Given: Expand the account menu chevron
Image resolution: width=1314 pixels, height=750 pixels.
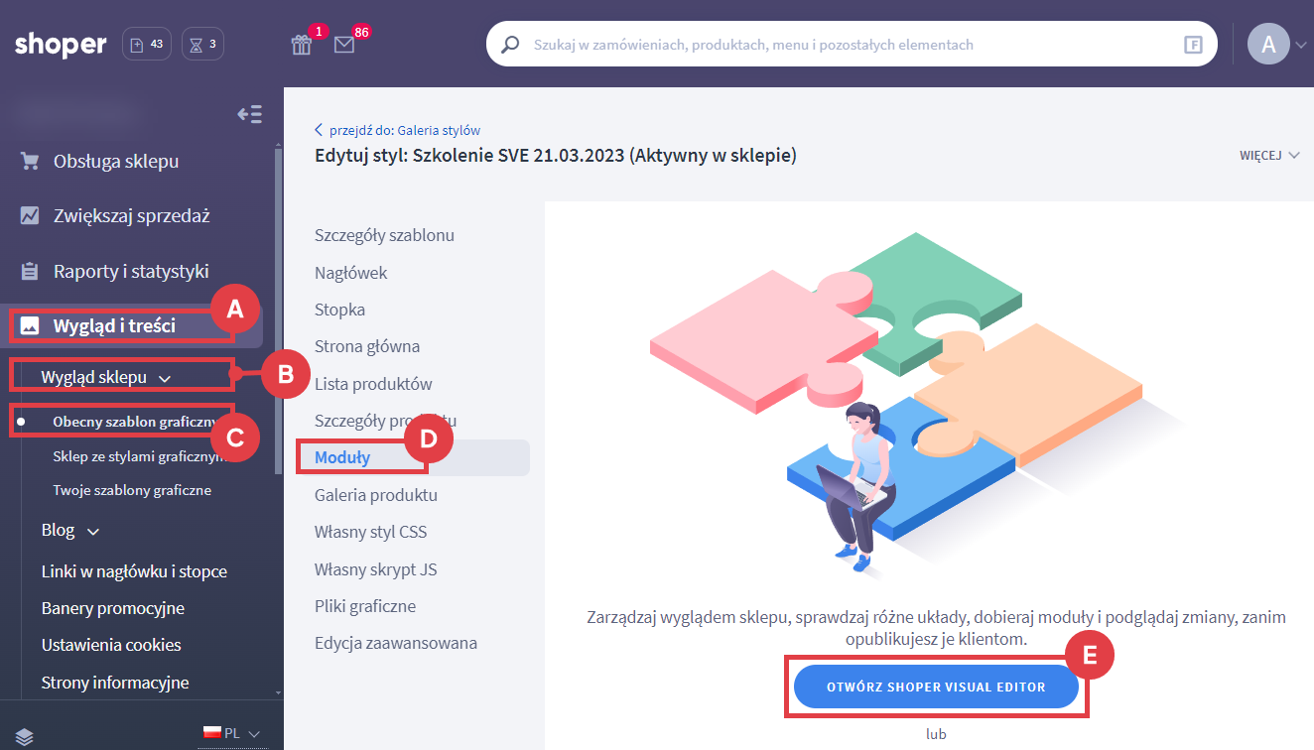Looking at the screenshot, I should [x=1300, y=45].
